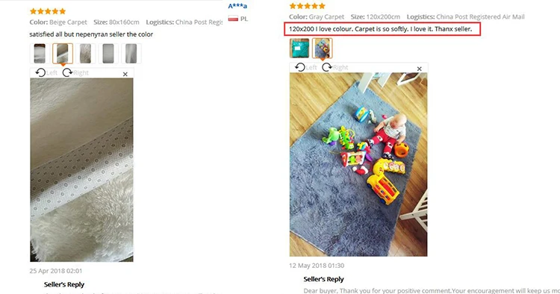The width and height of the screenshot is (560, 294).
Task: Select the highlighted second beige carpet thumbnail
Action: pos(63,54)
